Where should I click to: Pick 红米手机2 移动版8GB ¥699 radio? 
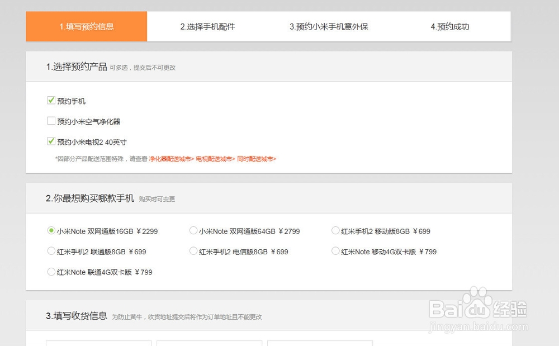click(x=335, y=230)
